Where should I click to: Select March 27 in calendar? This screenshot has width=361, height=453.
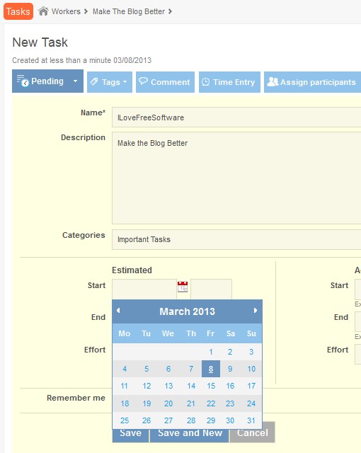[168, 420]
